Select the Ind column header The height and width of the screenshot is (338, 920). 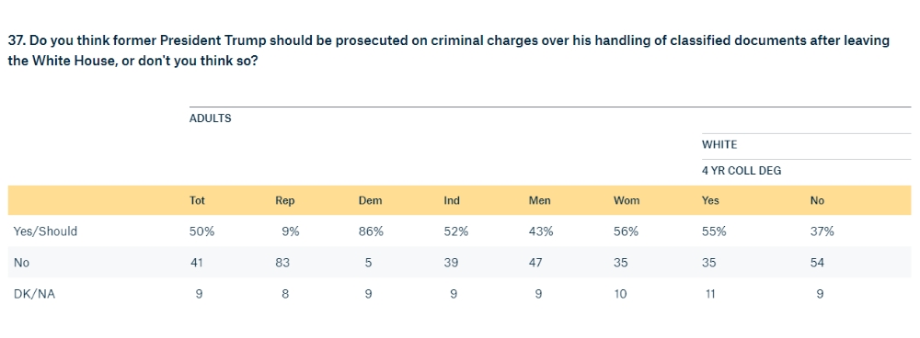tap(452, 200)
